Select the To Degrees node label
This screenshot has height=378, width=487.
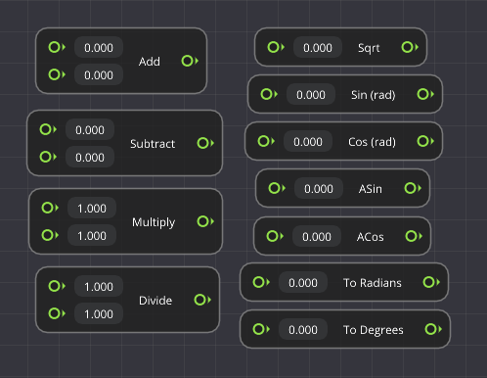(x=374, y=330)
